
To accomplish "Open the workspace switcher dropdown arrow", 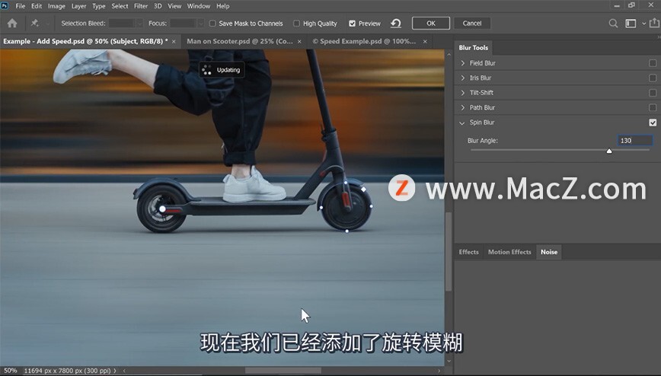I will [643, 24].
